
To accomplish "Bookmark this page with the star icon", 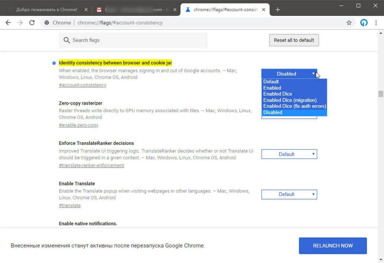I will 349,23.
